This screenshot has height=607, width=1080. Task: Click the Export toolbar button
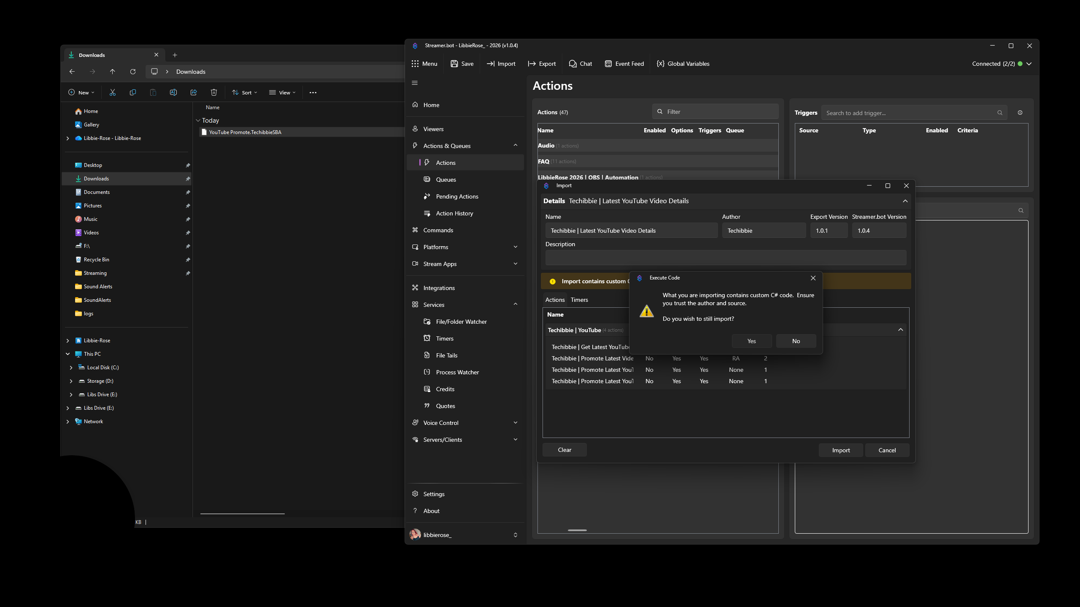tap(542, 64)
